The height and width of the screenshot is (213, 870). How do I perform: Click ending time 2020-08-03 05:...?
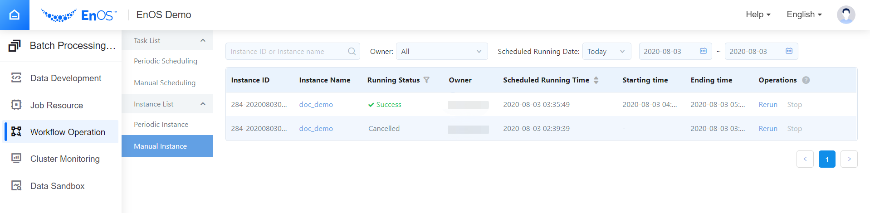point(718,104)
